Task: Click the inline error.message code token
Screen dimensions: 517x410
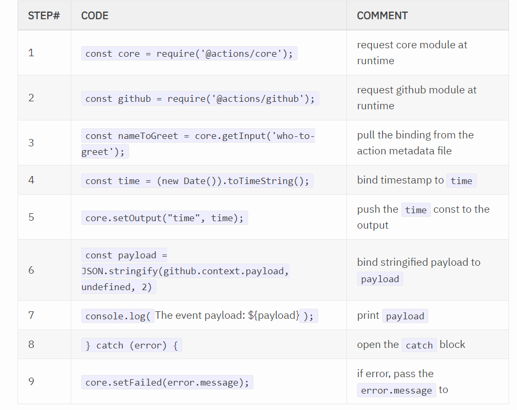Action: (x=396, y=390)
